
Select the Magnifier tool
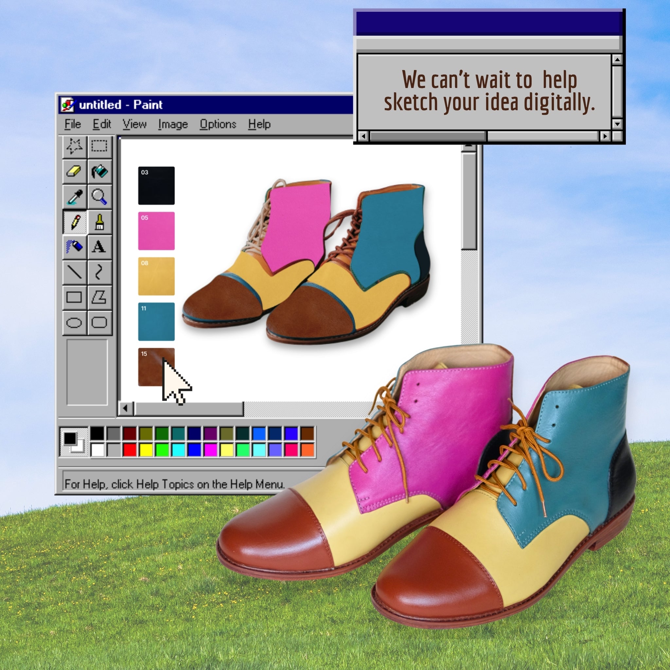point(99,197)
